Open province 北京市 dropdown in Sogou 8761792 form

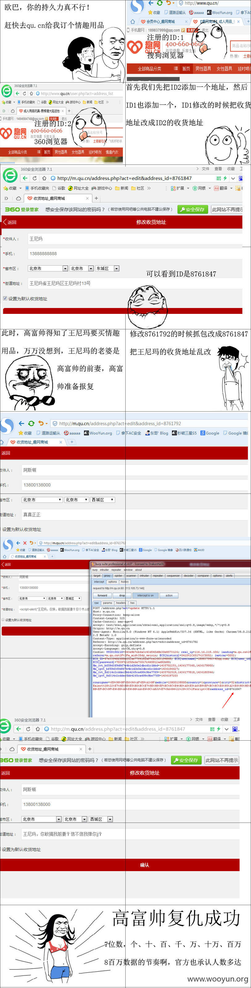coord(42,500)
